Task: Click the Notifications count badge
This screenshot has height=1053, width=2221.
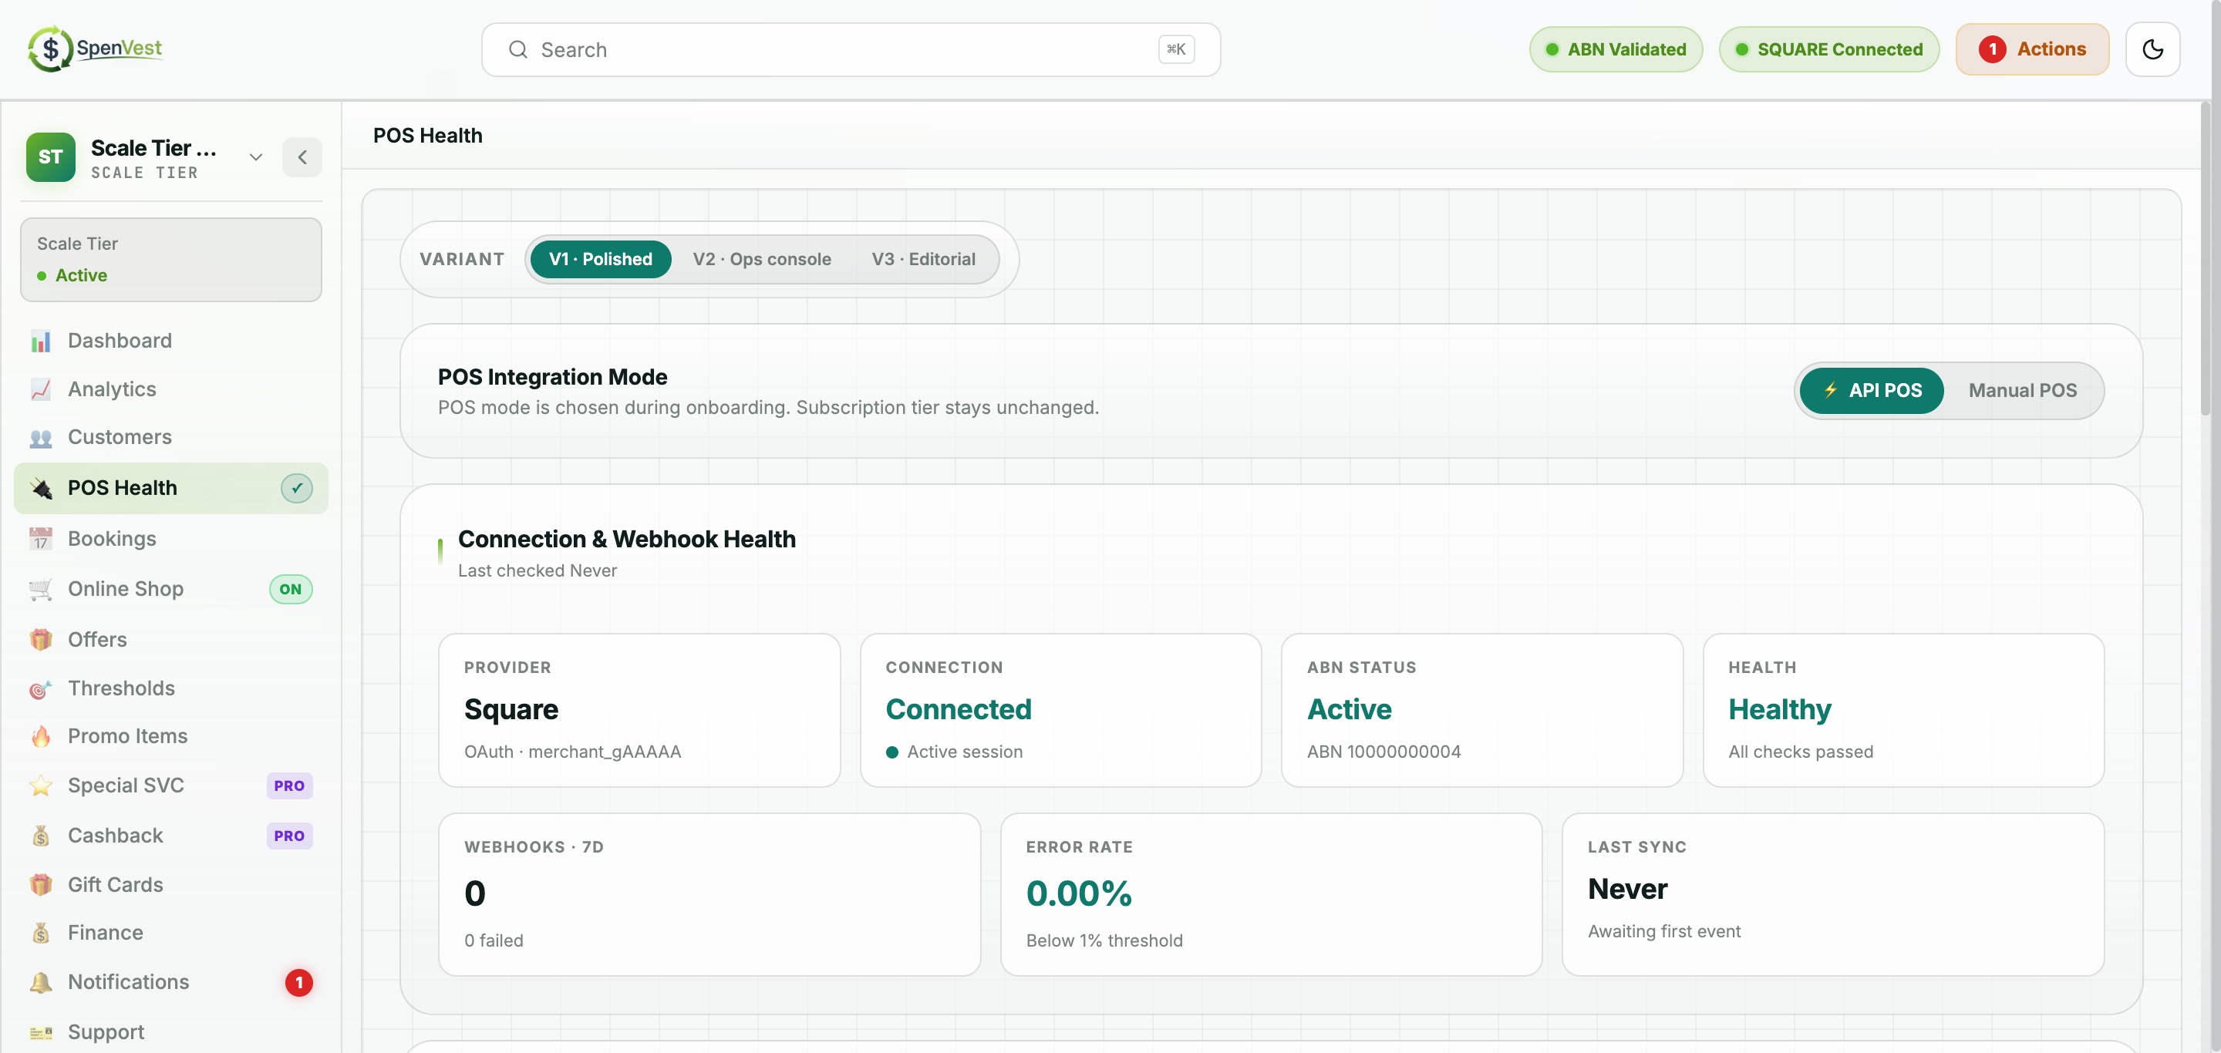Action: [298, 982]
